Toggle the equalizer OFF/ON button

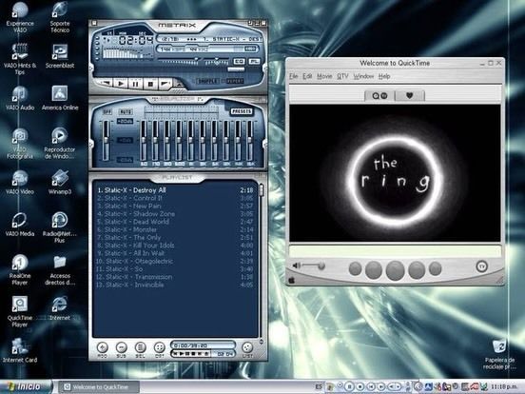(107, 111)
